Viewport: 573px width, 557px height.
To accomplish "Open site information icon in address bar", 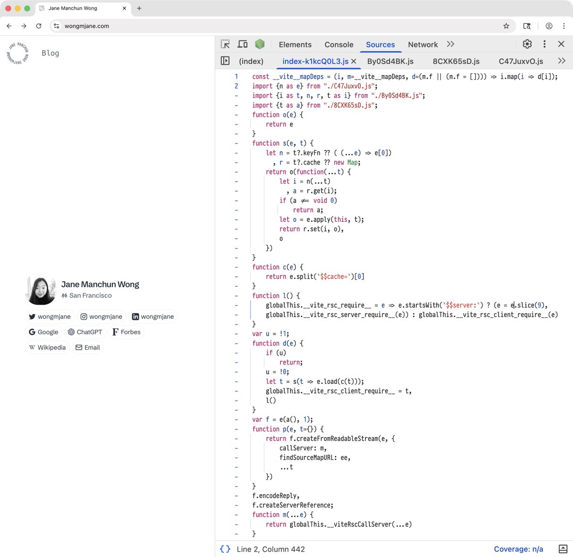I will (x=56, y=26).
